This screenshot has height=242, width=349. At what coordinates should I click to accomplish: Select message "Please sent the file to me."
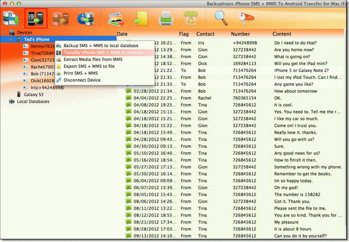click(x=300, y=208)
